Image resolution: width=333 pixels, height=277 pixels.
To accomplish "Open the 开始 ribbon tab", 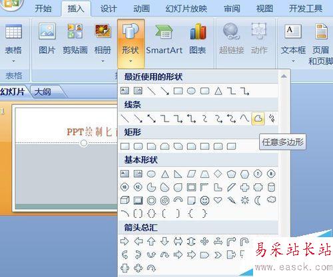I will [43, 9].
